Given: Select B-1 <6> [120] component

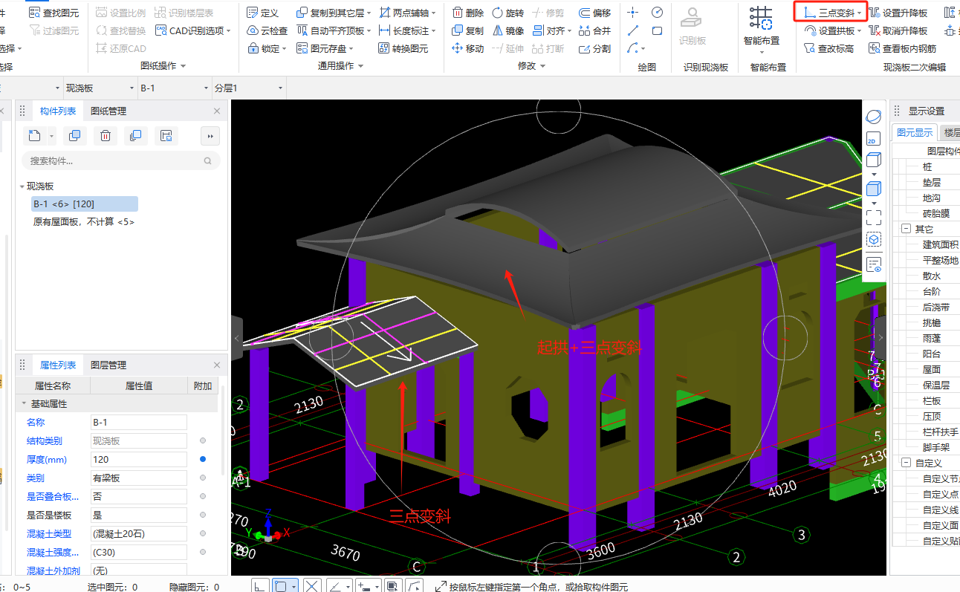Looking at the screenshot, I should tap(85, 204).
